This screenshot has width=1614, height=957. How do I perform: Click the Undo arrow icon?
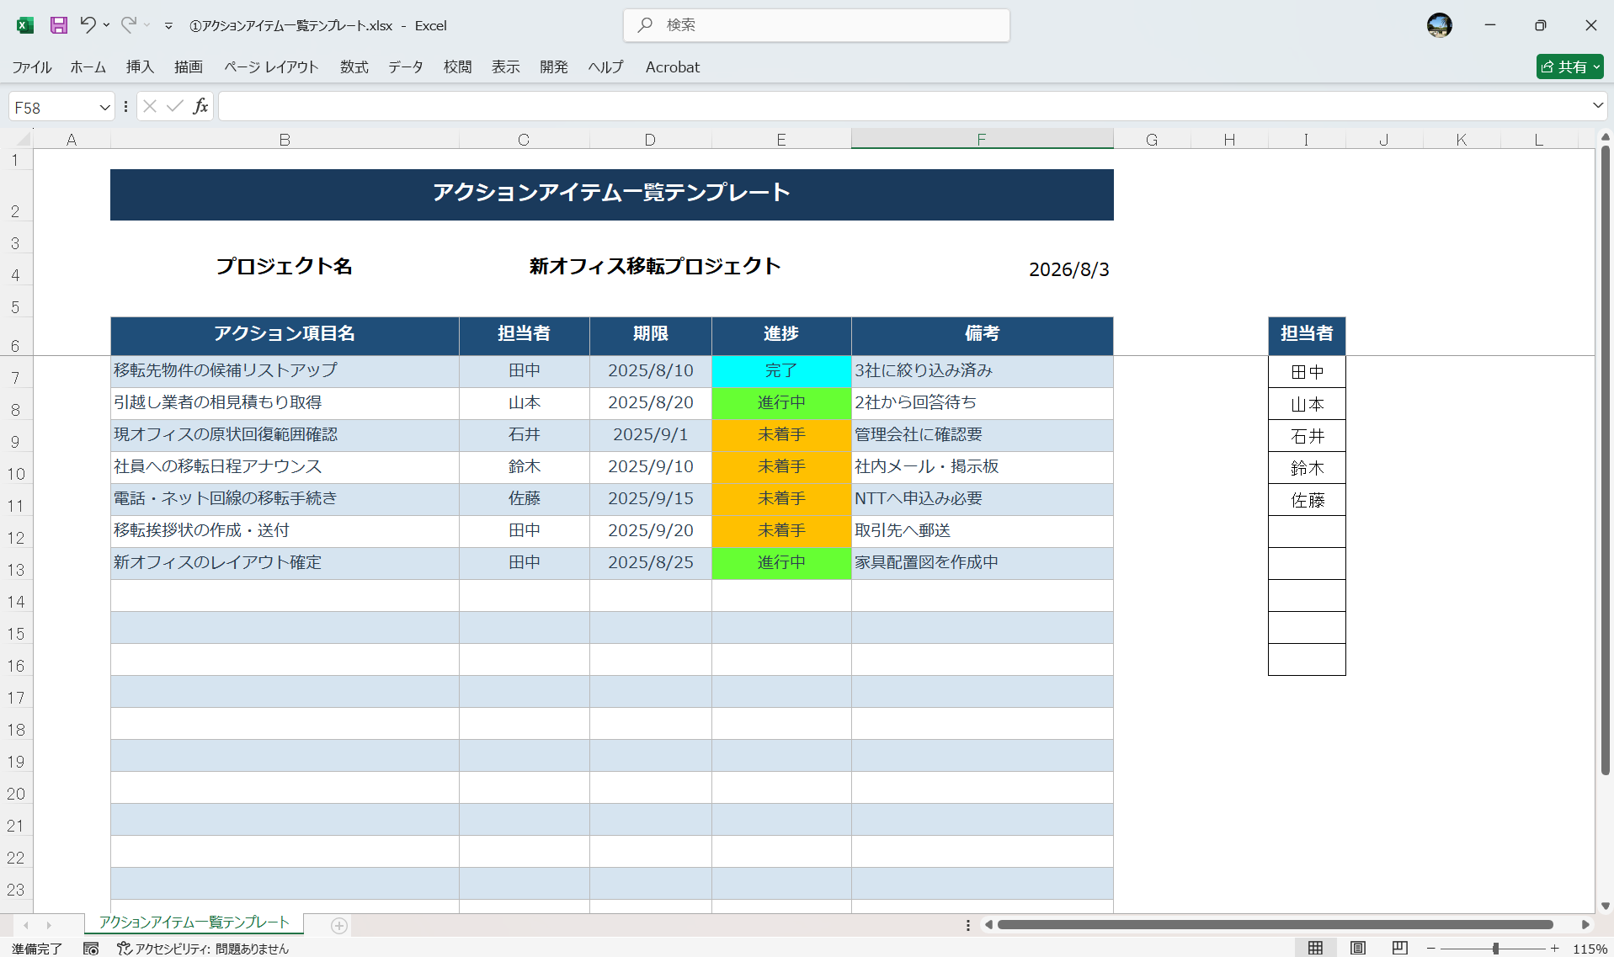(x=88, y=25)
